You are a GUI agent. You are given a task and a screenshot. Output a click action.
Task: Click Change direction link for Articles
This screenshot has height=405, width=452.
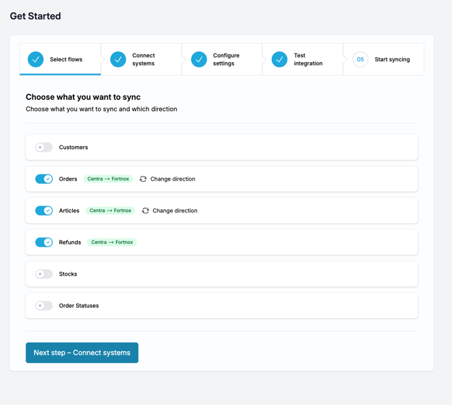pyautogui.click(x=175, y=211)
